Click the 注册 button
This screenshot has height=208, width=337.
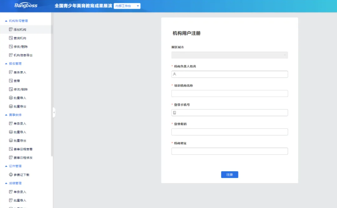[230, 174]
